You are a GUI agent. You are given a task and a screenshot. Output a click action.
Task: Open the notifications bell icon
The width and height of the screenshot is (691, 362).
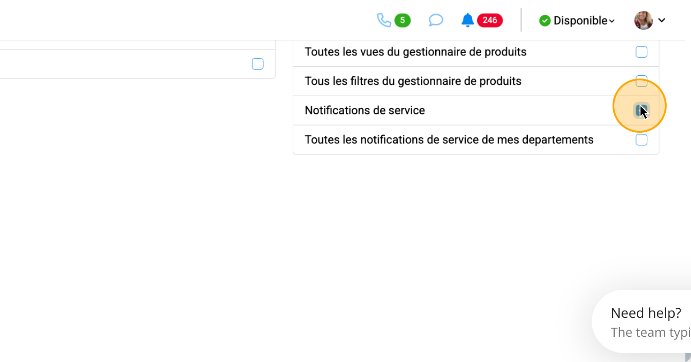coord(467,20)
